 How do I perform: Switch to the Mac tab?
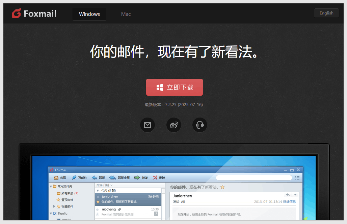coord(126,14)
